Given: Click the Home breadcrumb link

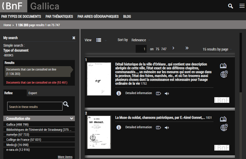Looking at the screenshot, I should click(x=7, y=25).
